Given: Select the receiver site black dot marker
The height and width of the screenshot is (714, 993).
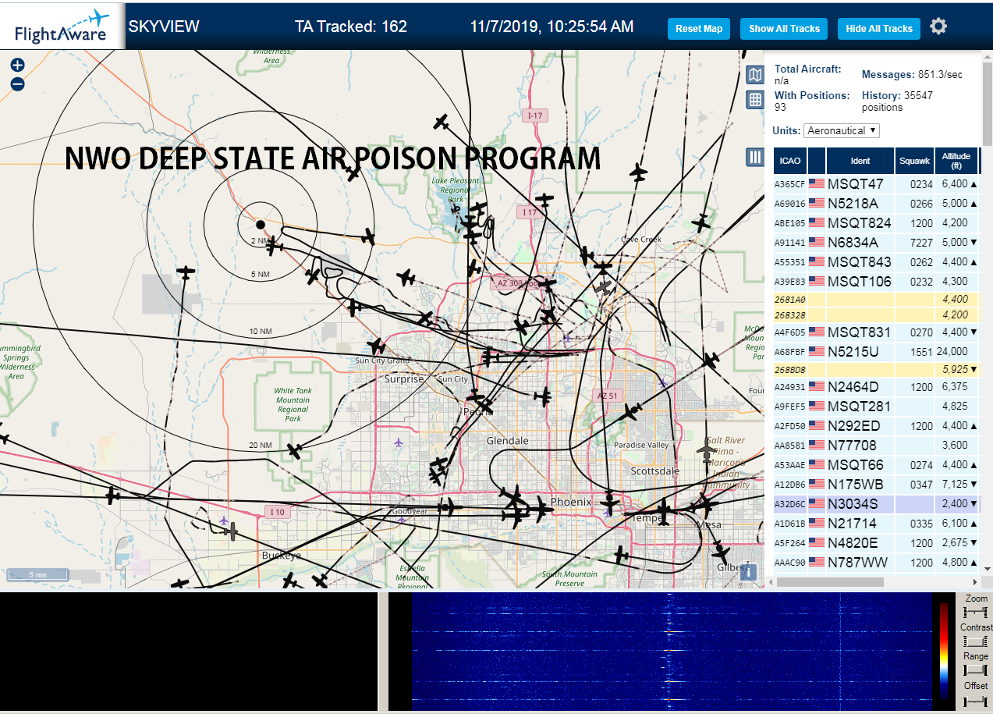Looking at the screenshot, I should (x=261, y=225).
